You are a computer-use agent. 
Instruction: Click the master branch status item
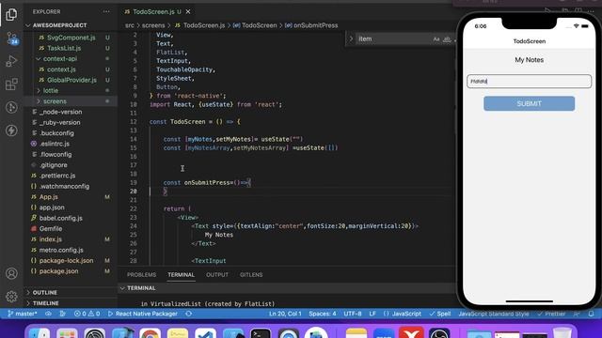click(23, 314)
